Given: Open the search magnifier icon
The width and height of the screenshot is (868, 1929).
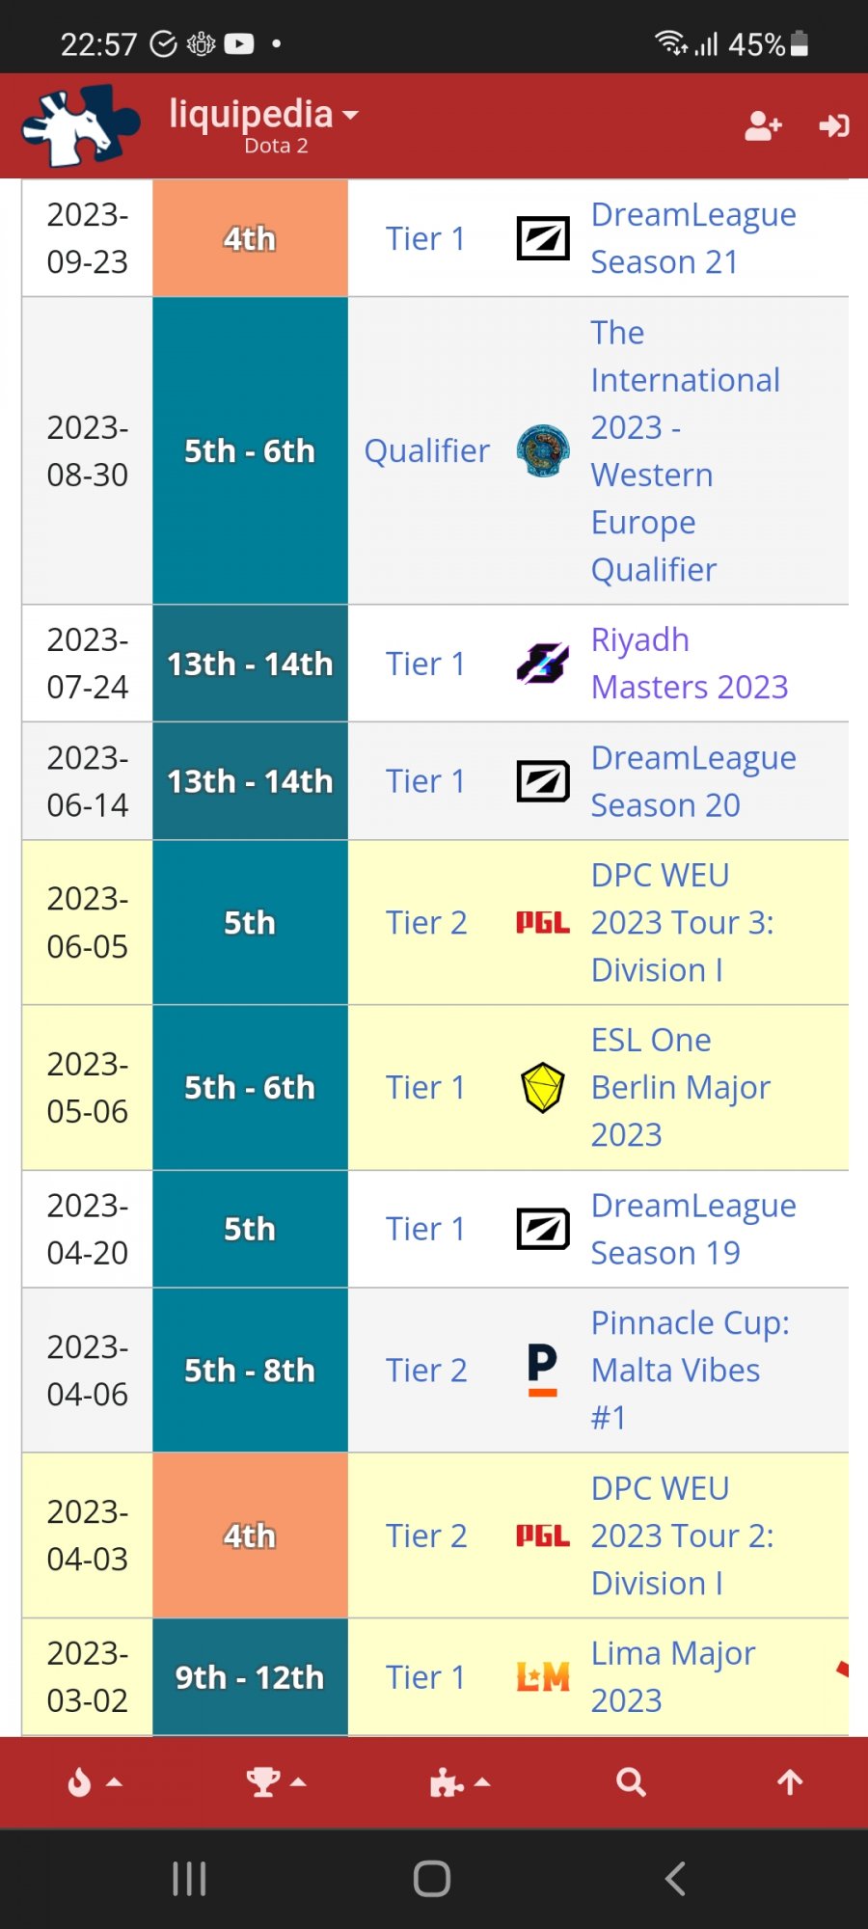Looking at the screenshot, I should click(x=631, y=1782).
